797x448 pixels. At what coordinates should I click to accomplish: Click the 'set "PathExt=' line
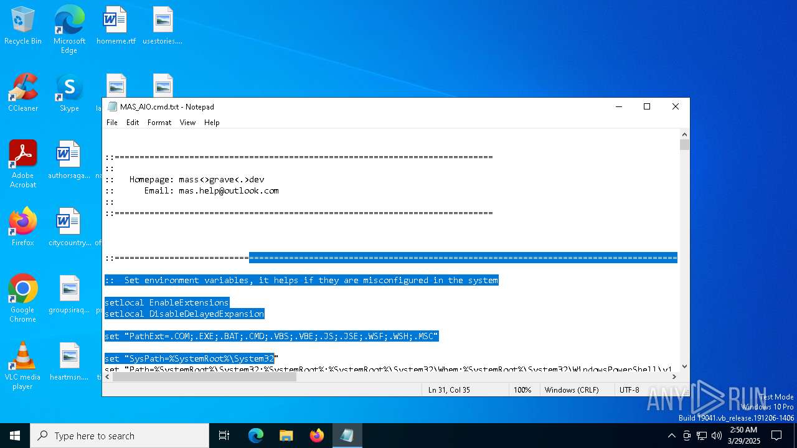271,336
